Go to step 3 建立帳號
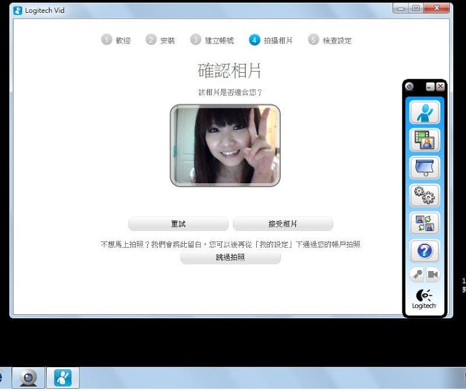The image size is (466, 391). [x=212, y=40]
